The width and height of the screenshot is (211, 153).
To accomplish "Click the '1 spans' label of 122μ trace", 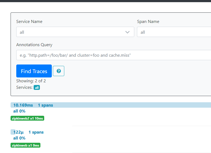I will pos(36,132).
